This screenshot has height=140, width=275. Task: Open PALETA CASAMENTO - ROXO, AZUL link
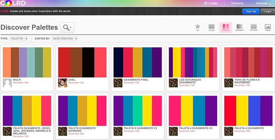point(32,131)
